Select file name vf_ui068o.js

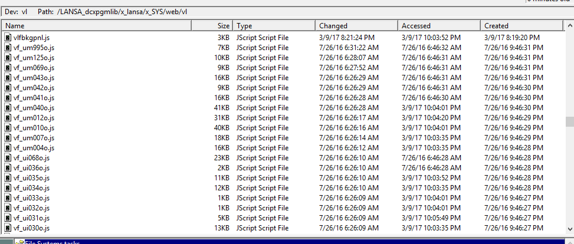click(x=31, y=158)
